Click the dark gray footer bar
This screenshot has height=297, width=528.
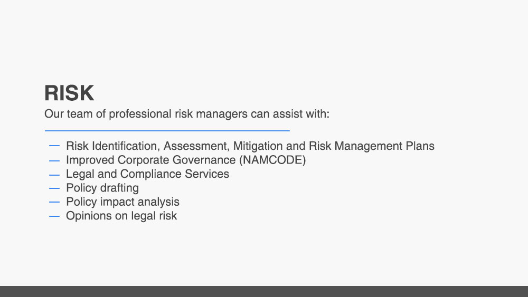click(x=264, y=291)
